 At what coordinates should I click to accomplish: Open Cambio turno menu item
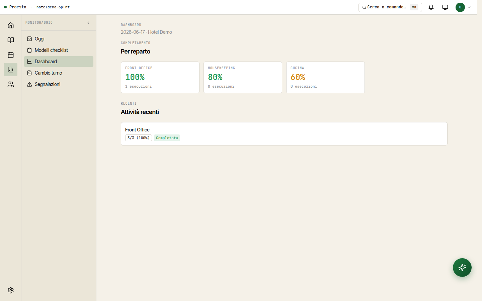(59, 73)
